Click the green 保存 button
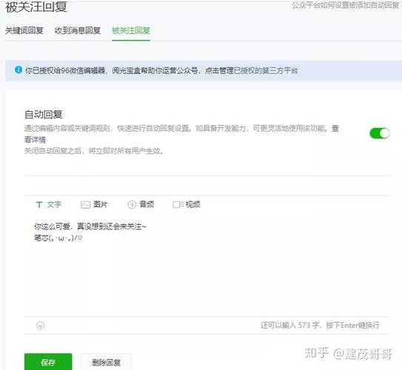 pyautogui.click(x=48, y=362)
